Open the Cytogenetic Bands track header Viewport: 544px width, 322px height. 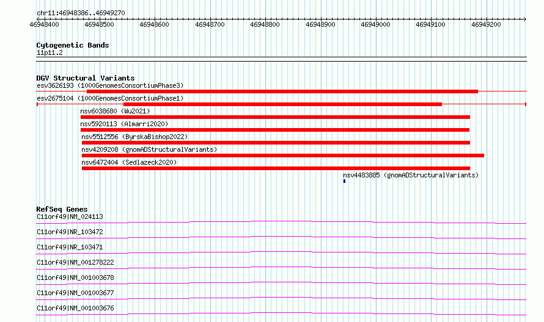(73, 45)
